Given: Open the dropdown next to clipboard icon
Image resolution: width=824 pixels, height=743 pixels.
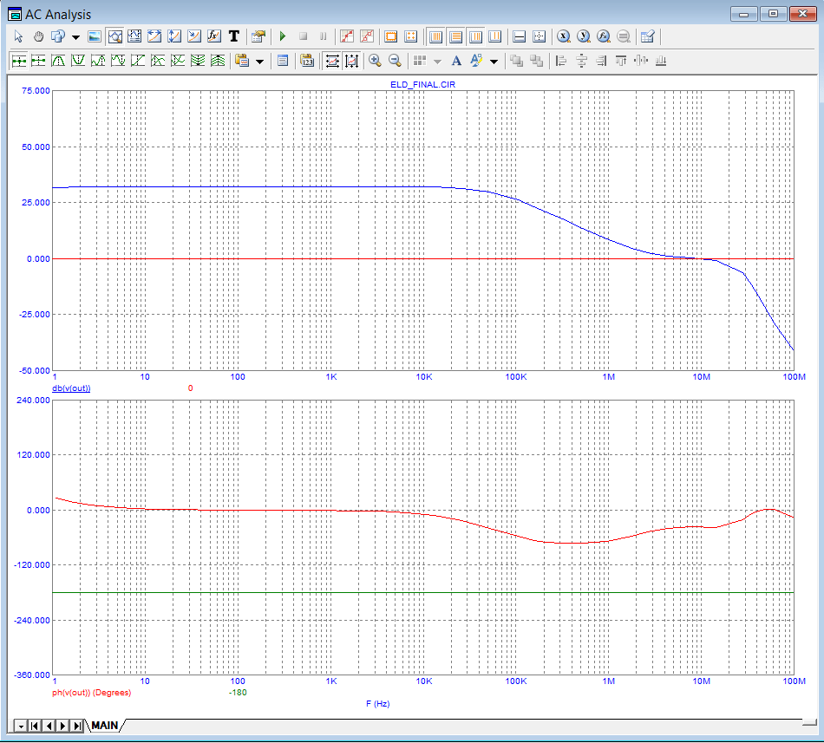Looking at the screenshot, I should [259, 62].
